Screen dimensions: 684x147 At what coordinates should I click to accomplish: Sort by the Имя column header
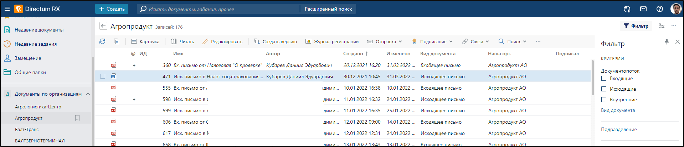(178, 53)
